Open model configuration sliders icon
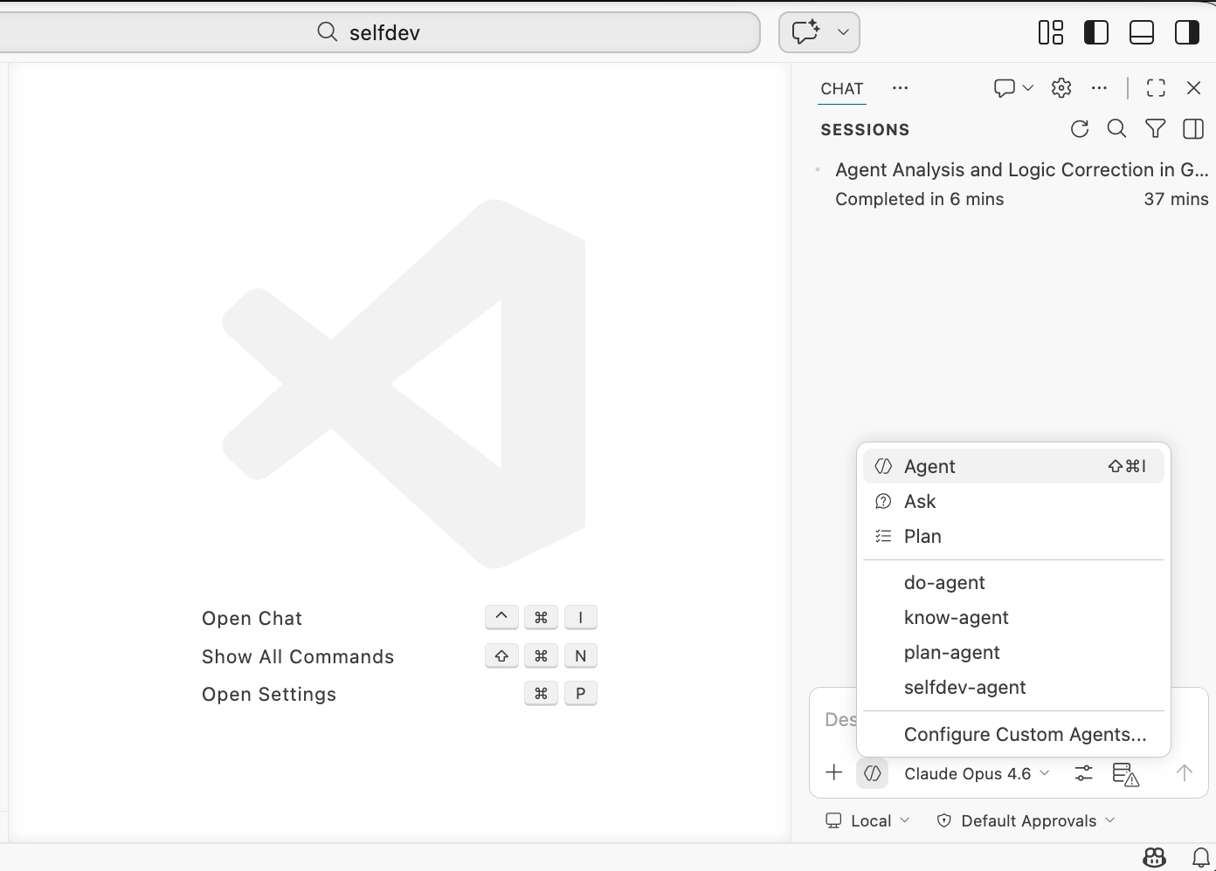Viewport: 1216px width, 871px height. [1083, 773]
